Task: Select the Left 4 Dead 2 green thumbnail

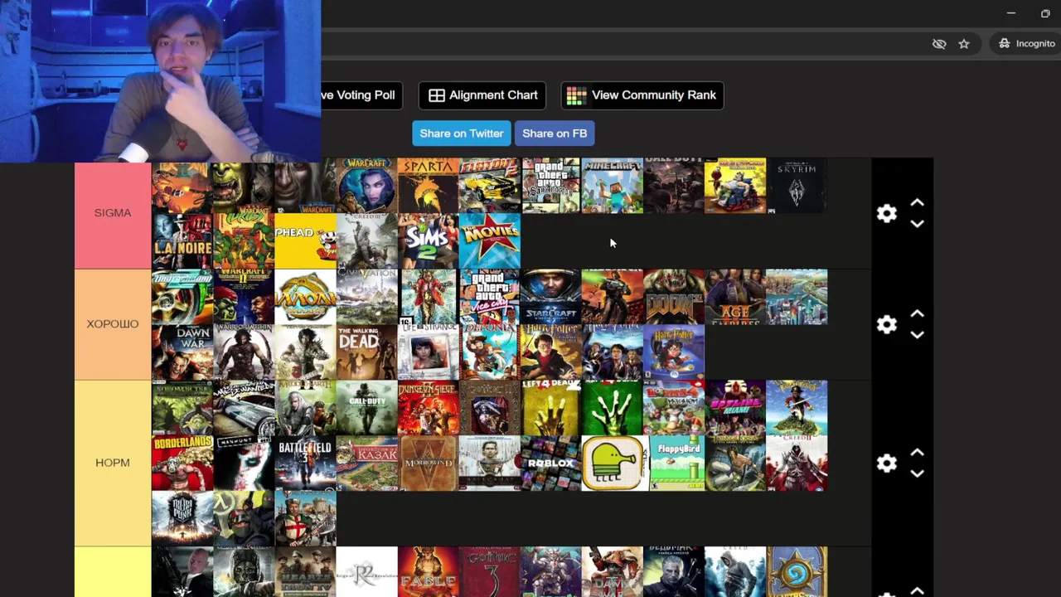Action: [x=613, y=408]
